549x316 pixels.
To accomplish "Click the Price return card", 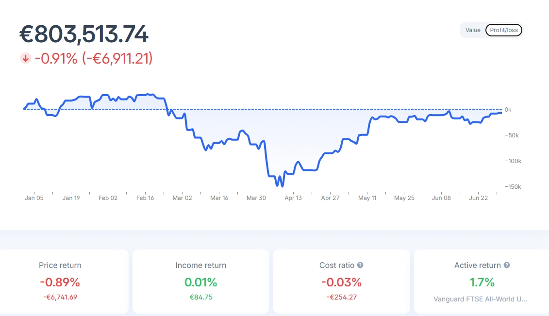I will click(x=60, y=282).
